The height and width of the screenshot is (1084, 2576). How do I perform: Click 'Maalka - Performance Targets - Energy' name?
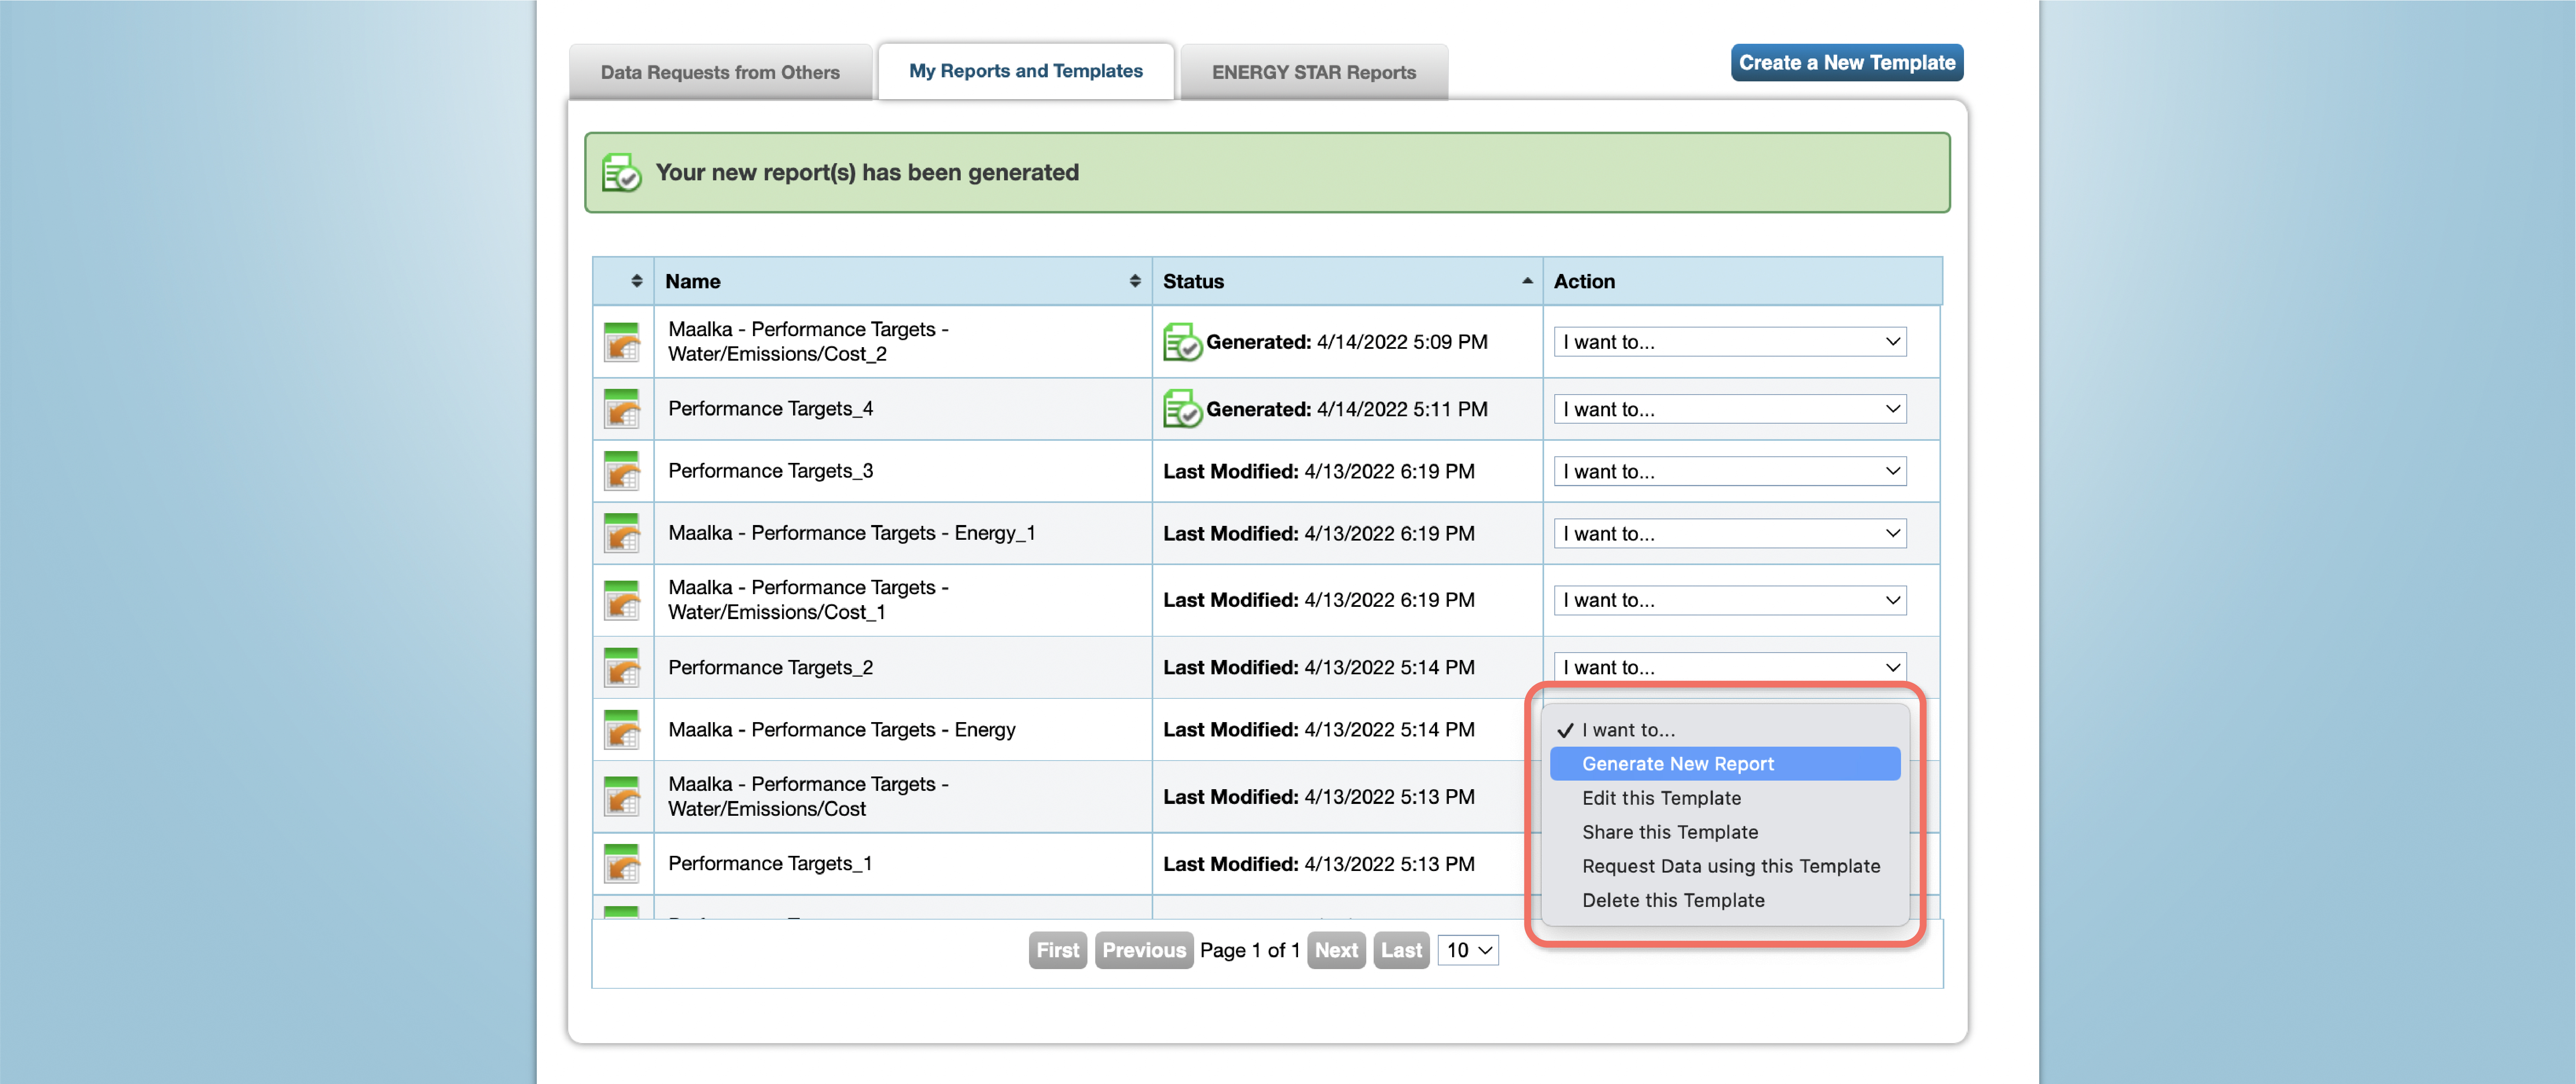coord(842,729)
